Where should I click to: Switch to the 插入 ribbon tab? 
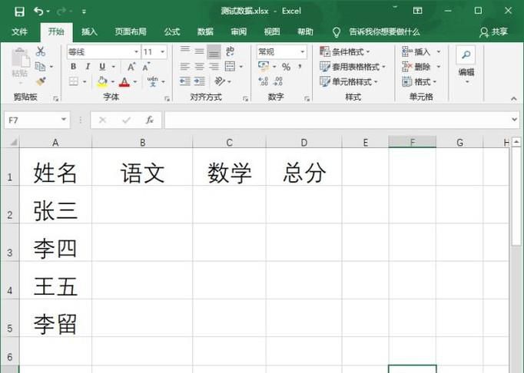(89, 31)
